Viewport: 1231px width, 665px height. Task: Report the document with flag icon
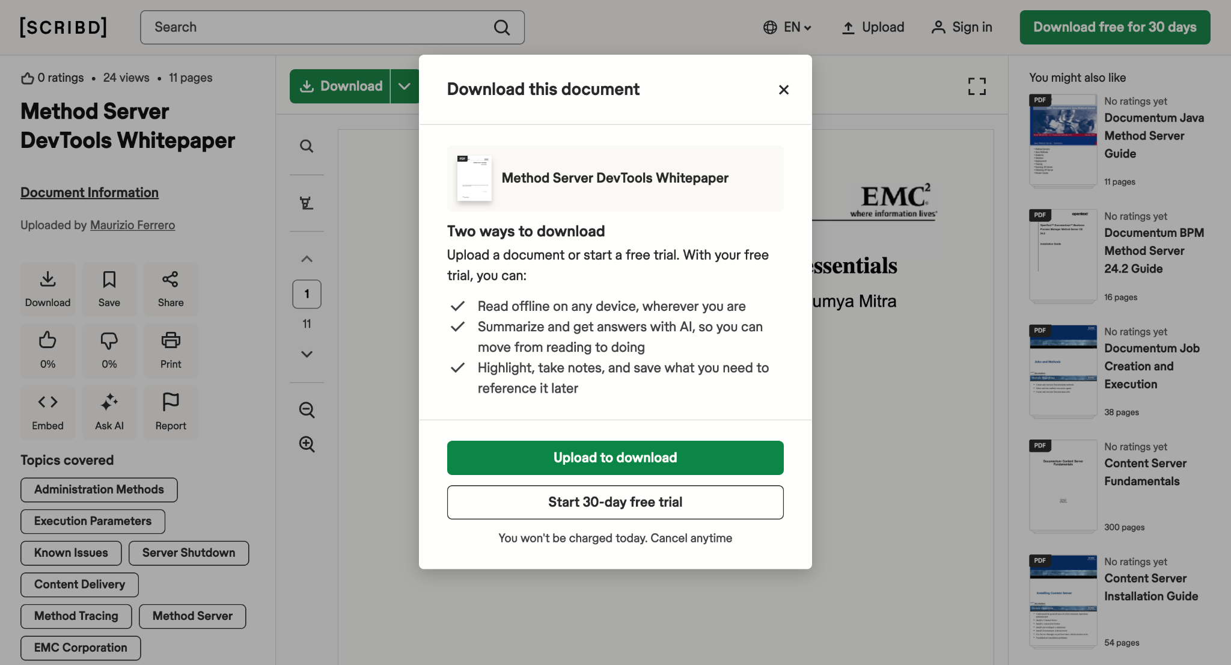(171, 412)
